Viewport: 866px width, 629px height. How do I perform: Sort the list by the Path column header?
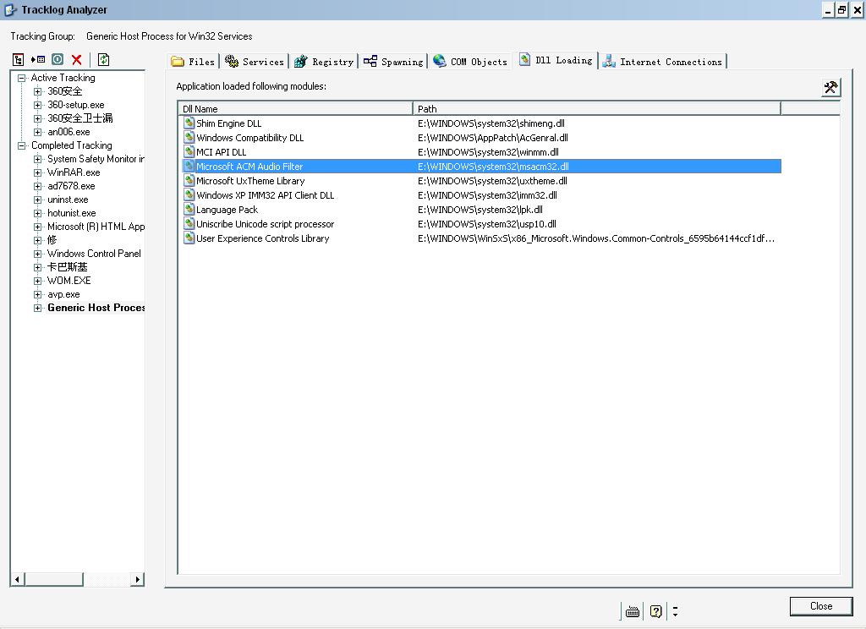(596, 108)
